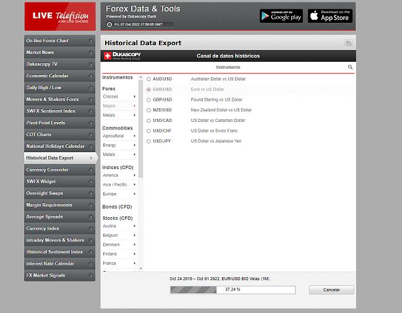Open Pivot Point Levels menu item
Image resolution: width=402 pixels, height=313 pixels.
point(60,123)
